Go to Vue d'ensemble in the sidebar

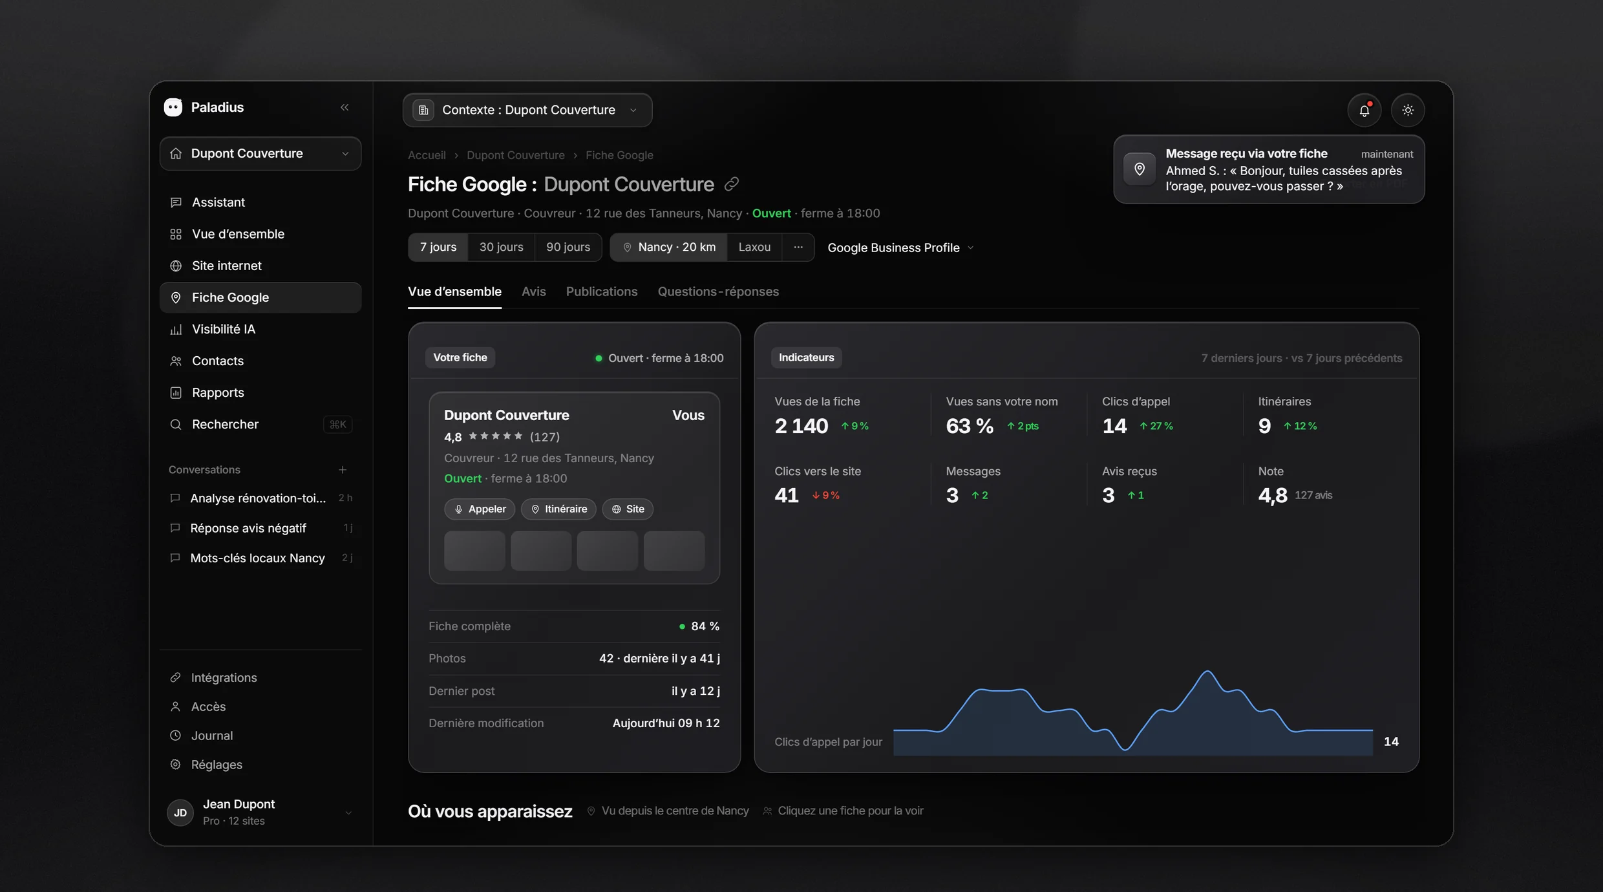[x=260, y=234]
